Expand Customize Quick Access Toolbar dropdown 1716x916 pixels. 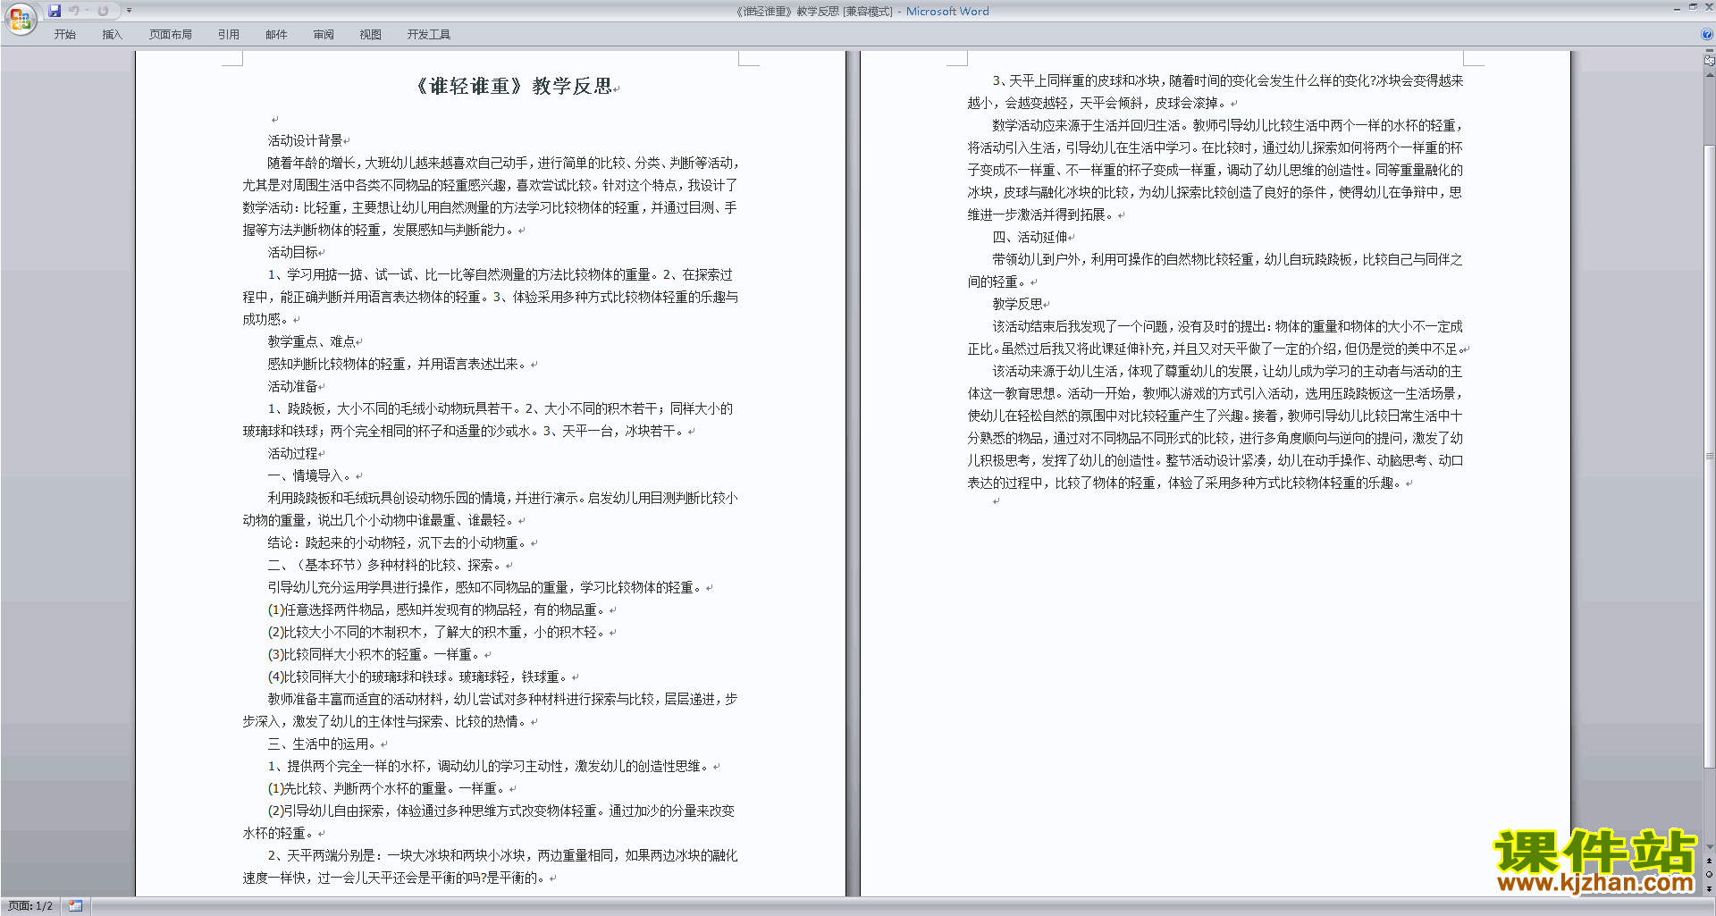[129, 11]
